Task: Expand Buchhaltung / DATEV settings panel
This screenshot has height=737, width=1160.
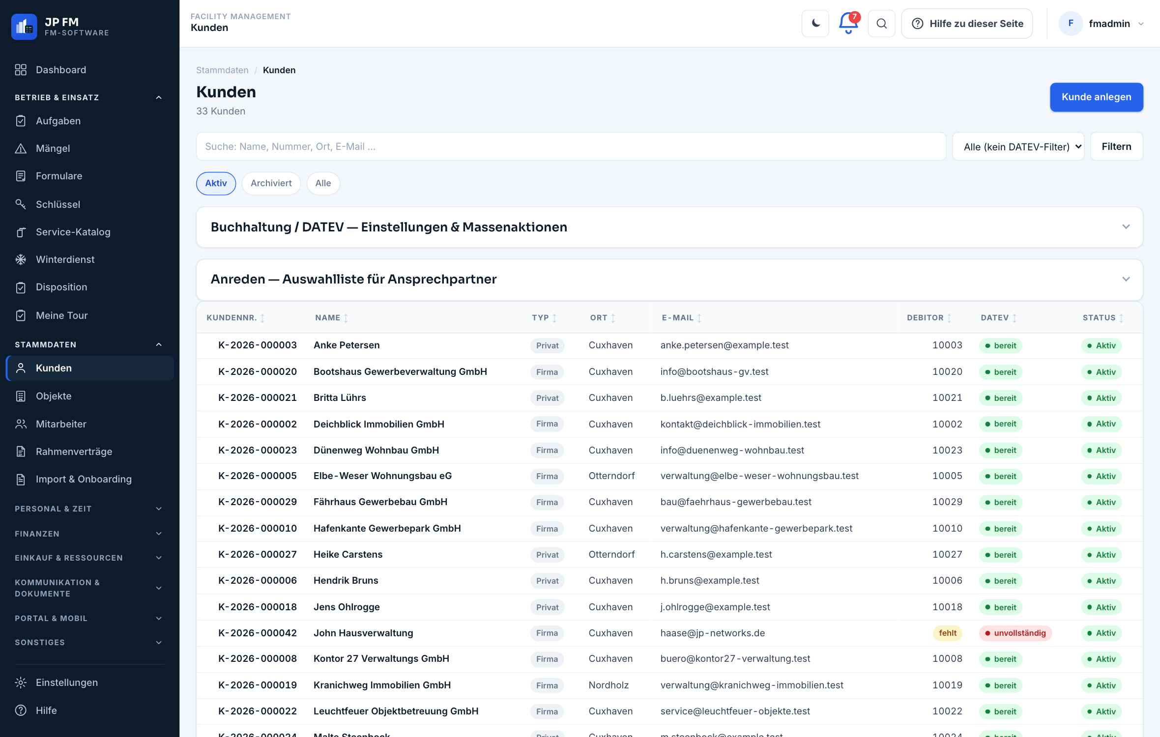Action: [x=669, y=227]
